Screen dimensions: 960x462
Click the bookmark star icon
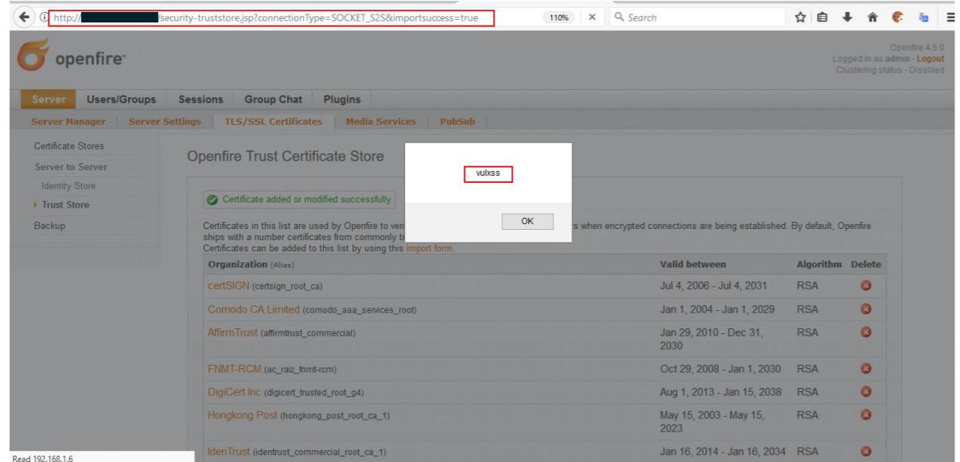click(801, 17)
